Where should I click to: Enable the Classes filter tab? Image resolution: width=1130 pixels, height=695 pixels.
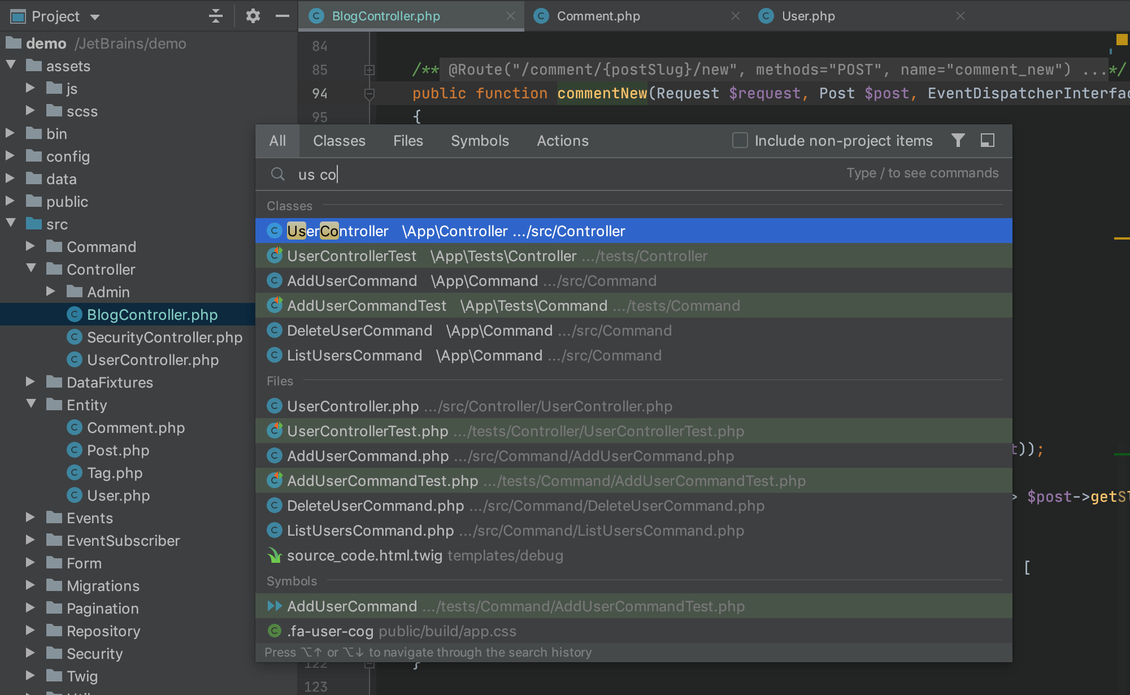[339, 141]
